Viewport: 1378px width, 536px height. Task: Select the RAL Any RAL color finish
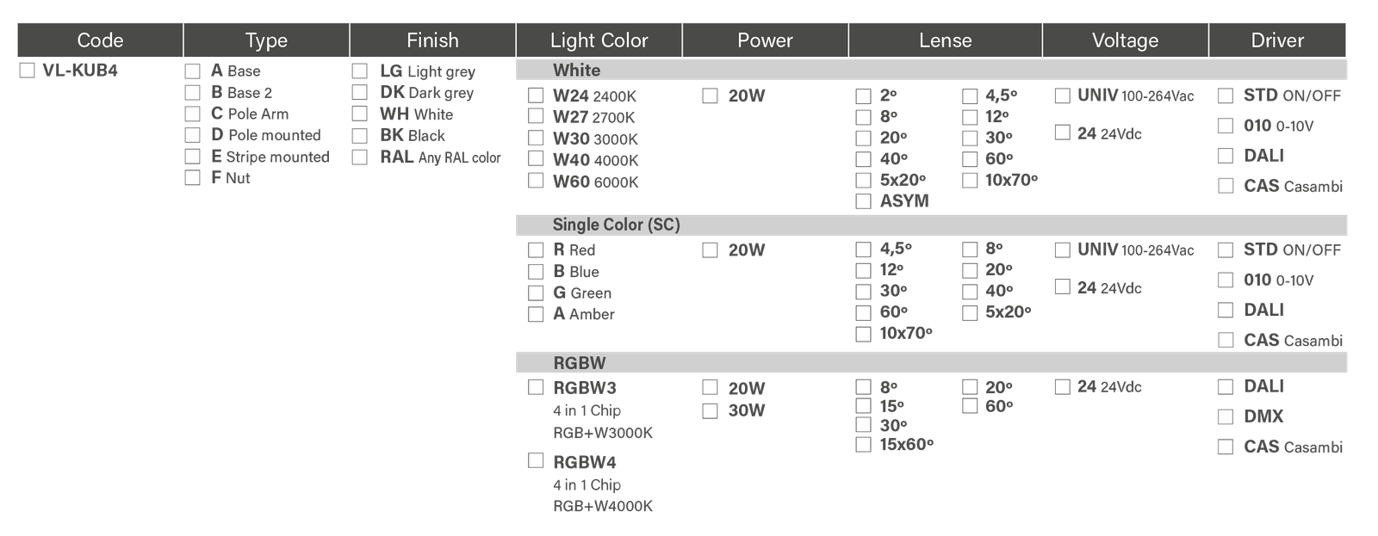coord(360,157)
